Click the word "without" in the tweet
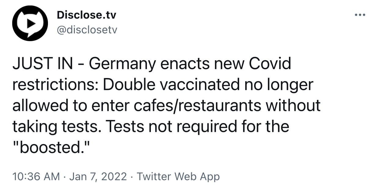 [293, 105]
